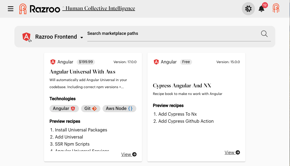290x166 pixels.
Task: Open the hamburger navigation menu
Action: tap(11, 9)
